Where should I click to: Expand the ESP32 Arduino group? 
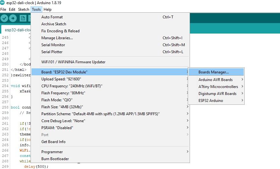[216, 100]
